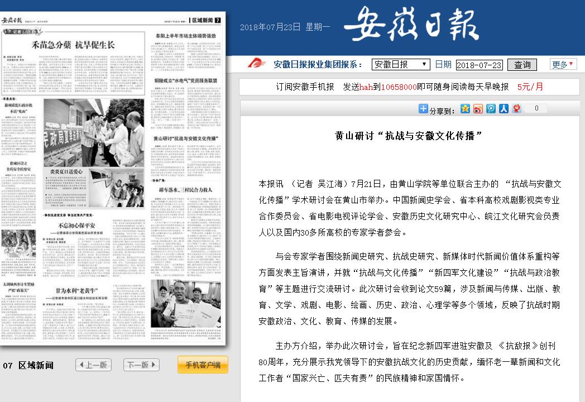Open article 禾苗急分蘖 抗旱促生长 on page thumbnail
585x402 pixels.
point(73,45)
